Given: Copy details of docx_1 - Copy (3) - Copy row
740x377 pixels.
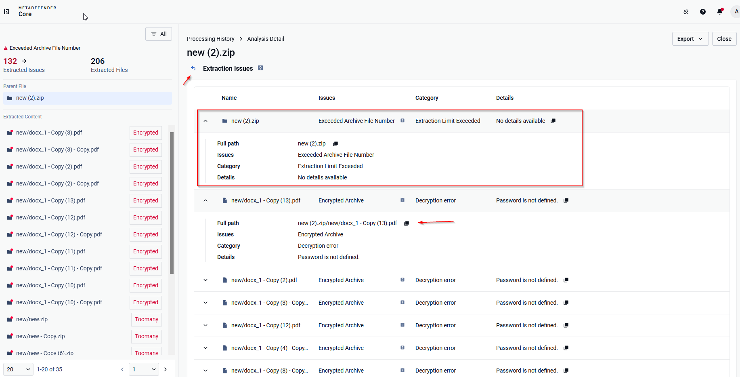Looking at the screenshot, I should 566,303.
